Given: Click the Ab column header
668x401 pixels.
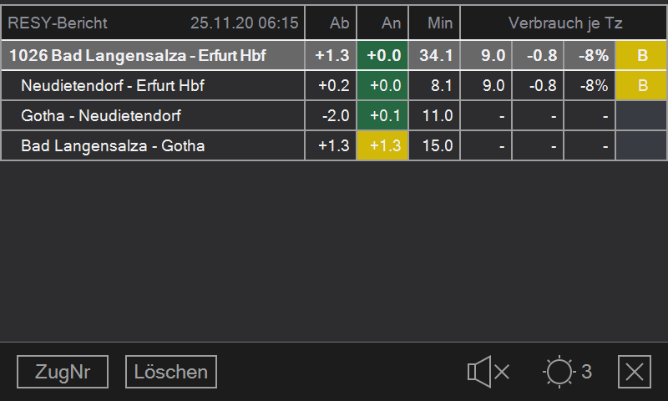Looking at the screenshot, I should coord(331,23).
